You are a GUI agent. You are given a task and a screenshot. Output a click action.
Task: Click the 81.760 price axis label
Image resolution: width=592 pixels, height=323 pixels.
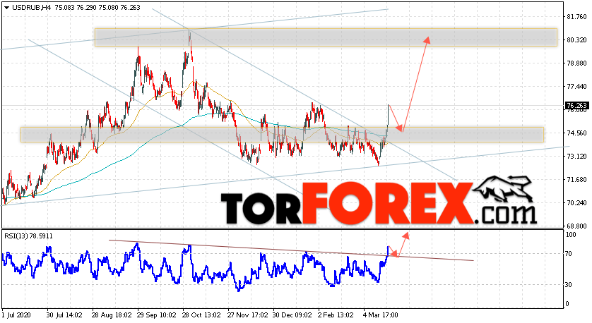(577, 17)
